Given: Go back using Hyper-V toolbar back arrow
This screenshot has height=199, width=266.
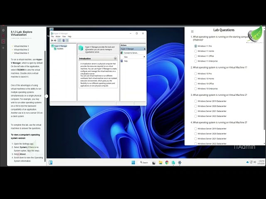Looking at the screenshot, I should 52,41.
